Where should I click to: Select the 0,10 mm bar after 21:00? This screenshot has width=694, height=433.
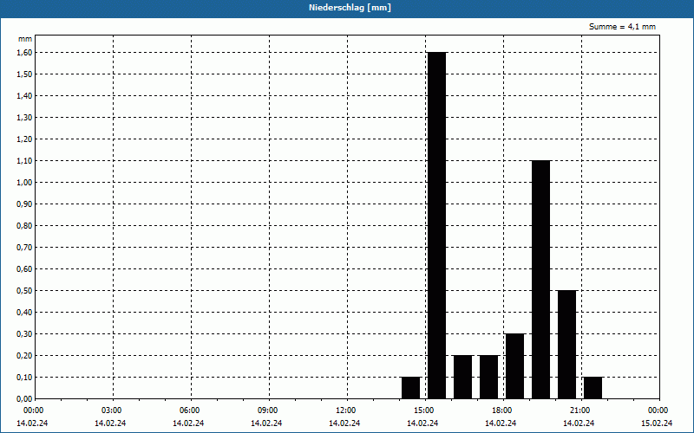click(x=593, y=387)
